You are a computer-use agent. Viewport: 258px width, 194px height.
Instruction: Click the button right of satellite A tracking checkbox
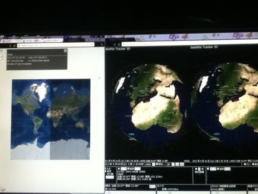pyautogui.click(x=138, y=169)
